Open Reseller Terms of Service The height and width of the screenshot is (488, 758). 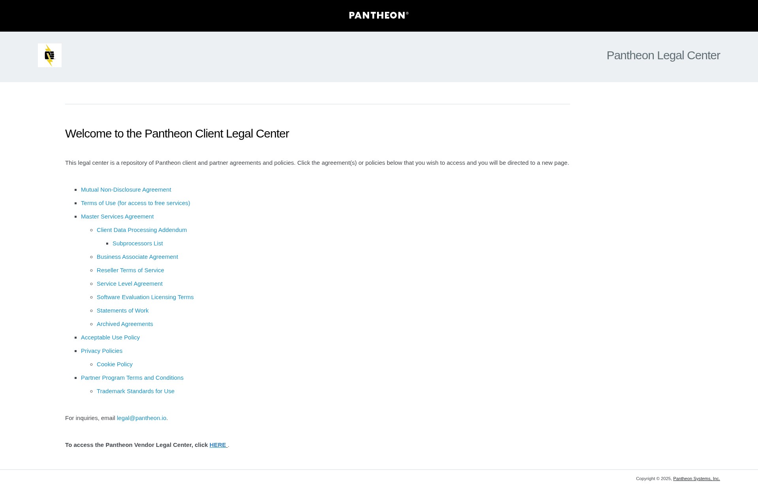point(130,270)
